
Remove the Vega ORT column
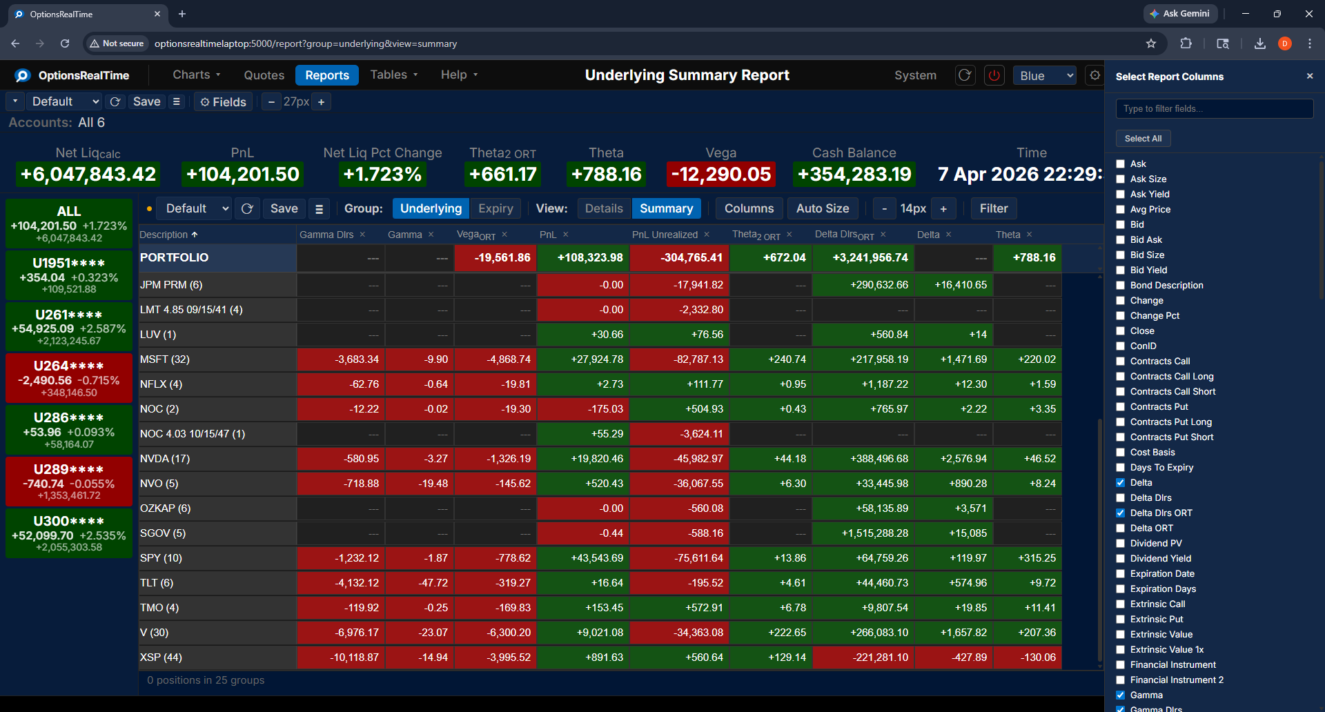tap(504, 235)
